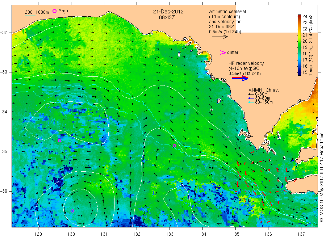Viewport: 326px width, 239px height.
Task: Select the Argo float marker near 130E, 36.5S
Action: [72, 211]
